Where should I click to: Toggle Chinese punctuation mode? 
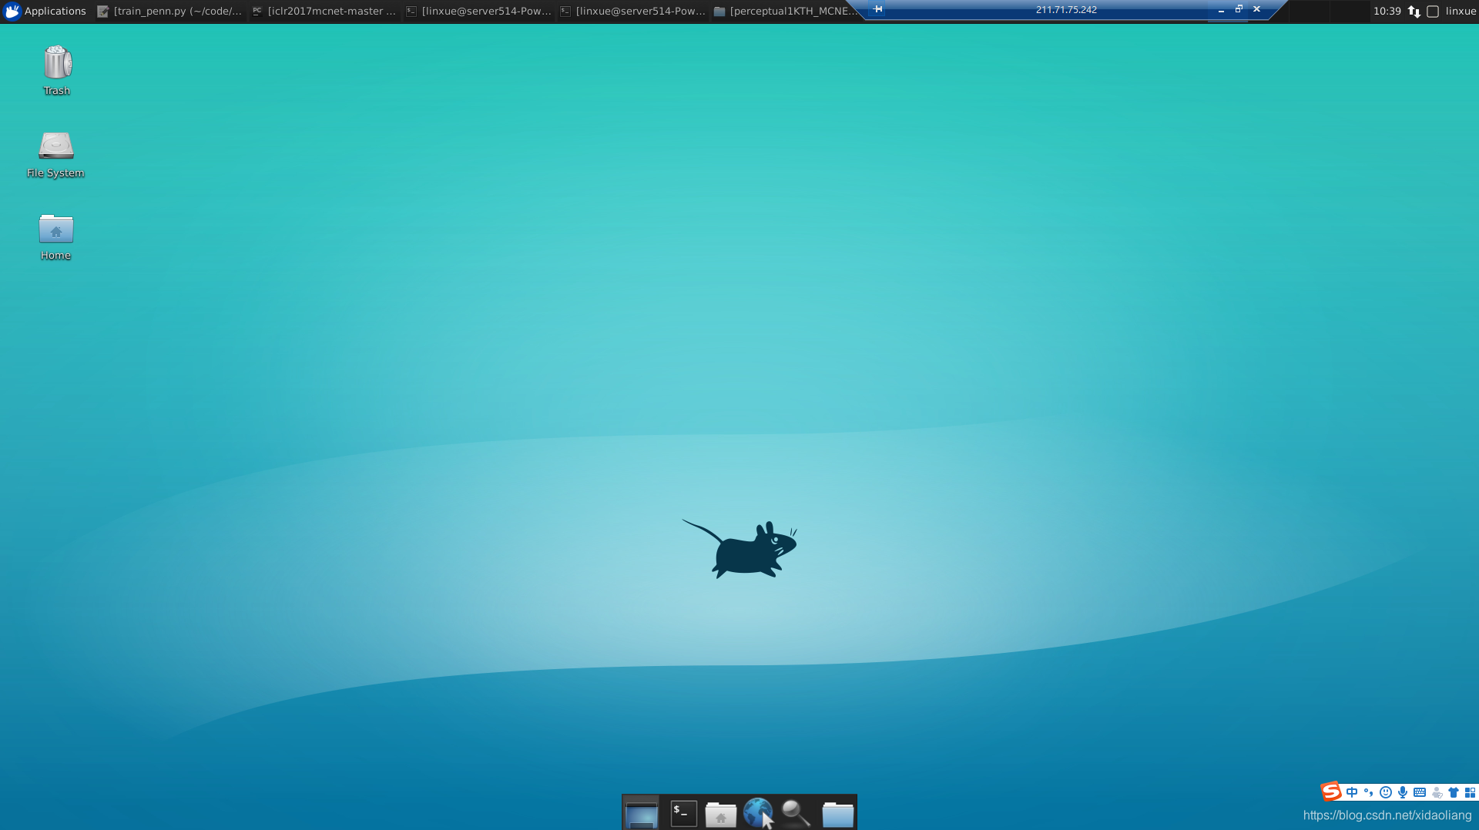[1369, 792]
